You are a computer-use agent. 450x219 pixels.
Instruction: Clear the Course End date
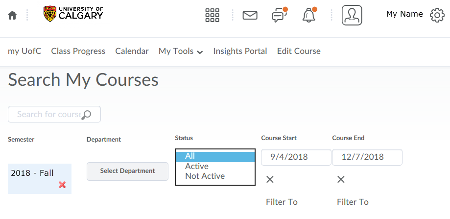pyautogui.click(x=341, y=180)
